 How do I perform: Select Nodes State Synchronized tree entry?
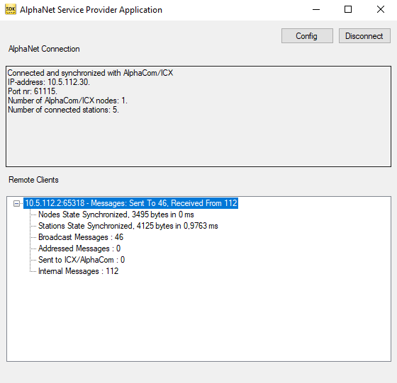(x=116, y=215)
